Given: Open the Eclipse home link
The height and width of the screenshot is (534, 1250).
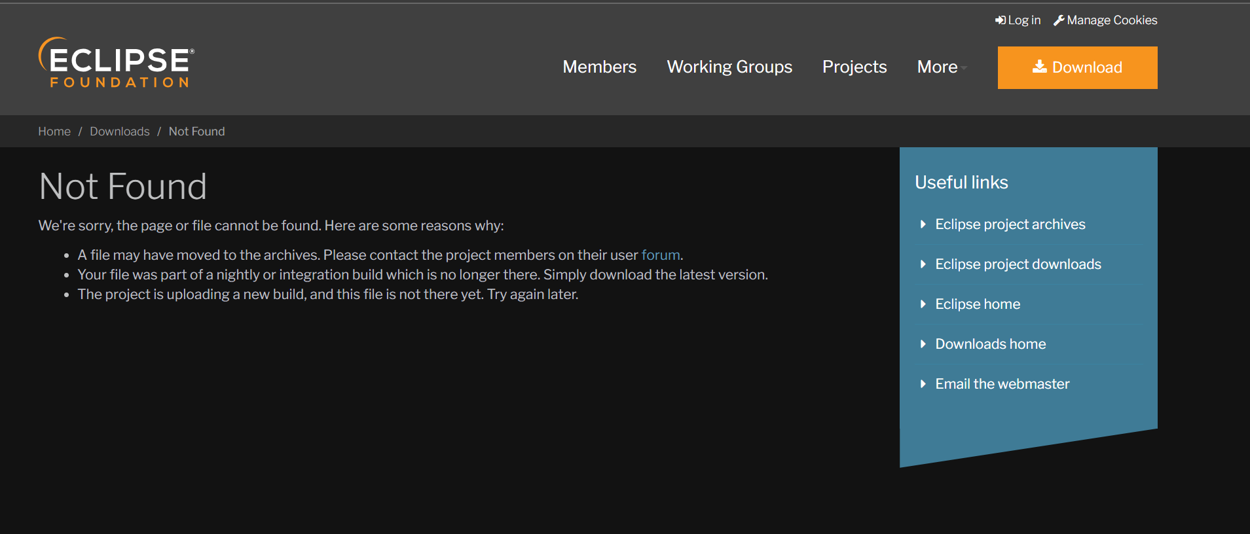Looking at the screenshot, I should (x=978, y=304).
